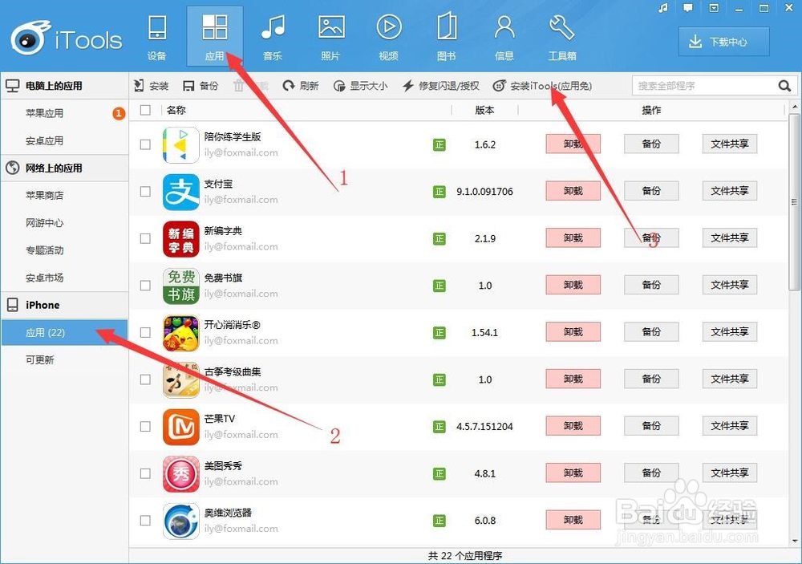Open the 设备 (Device) section
This screenshot has width=802, height=564.
coord(156,37)
